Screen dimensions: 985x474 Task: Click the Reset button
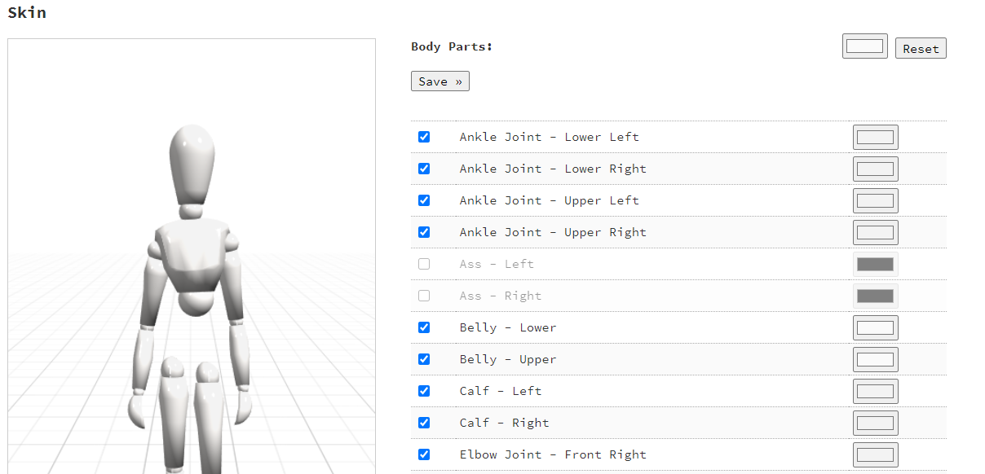921,48
